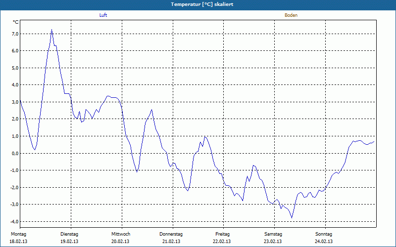Viewport: 396px width, 247px height.
Task: Click the 'Mittwoch' day label
Action: pyautogui.click(x=121, y=234)
